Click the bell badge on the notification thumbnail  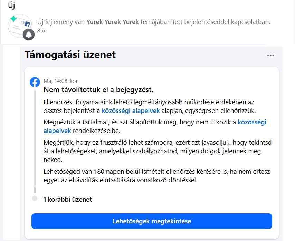coord(29,35)
